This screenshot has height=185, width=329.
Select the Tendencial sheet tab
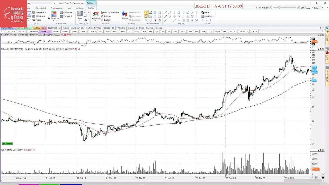(33, 31)
